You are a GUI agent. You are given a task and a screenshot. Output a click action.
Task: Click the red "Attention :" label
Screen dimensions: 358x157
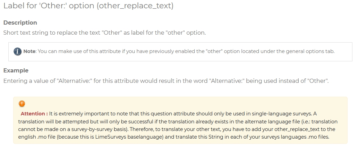34,114
